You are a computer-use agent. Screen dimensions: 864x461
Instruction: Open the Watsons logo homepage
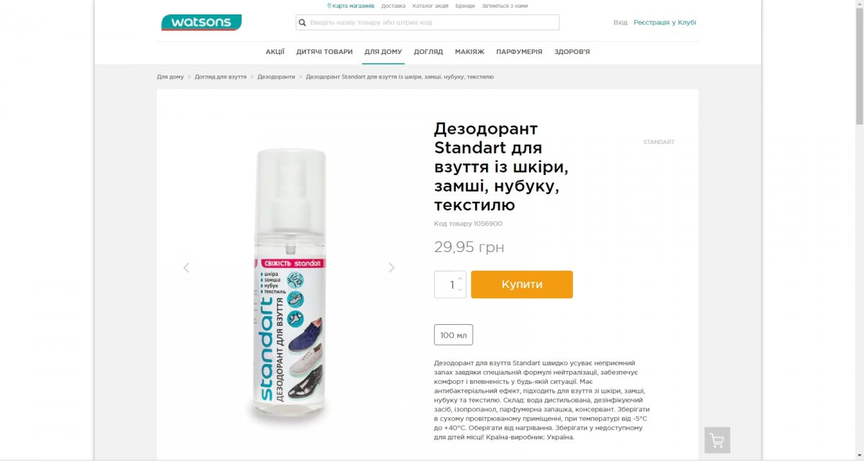tap(202, 22)
